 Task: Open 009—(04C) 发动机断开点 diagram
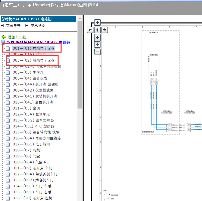pyautogui.click(x=35, y=96)
